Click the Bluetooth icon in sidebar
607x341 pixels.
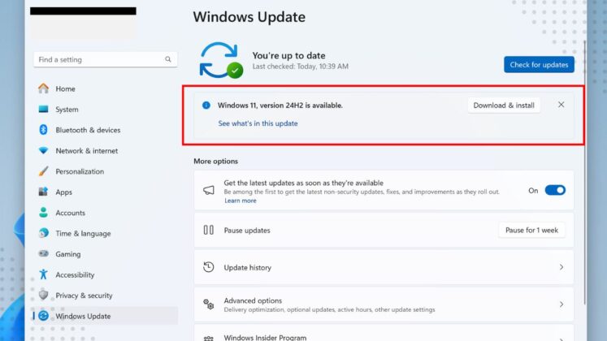43,130
